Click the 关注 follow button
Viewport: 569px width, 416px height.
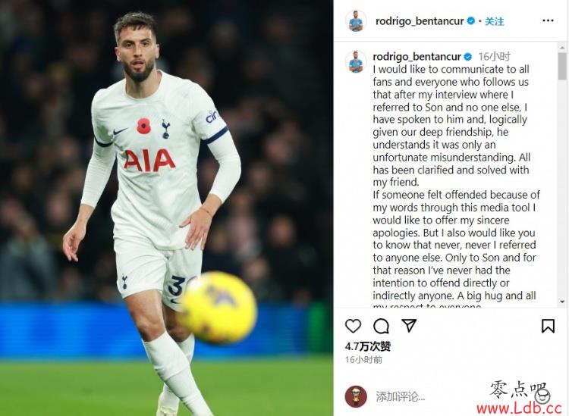[x=494, y=21]
